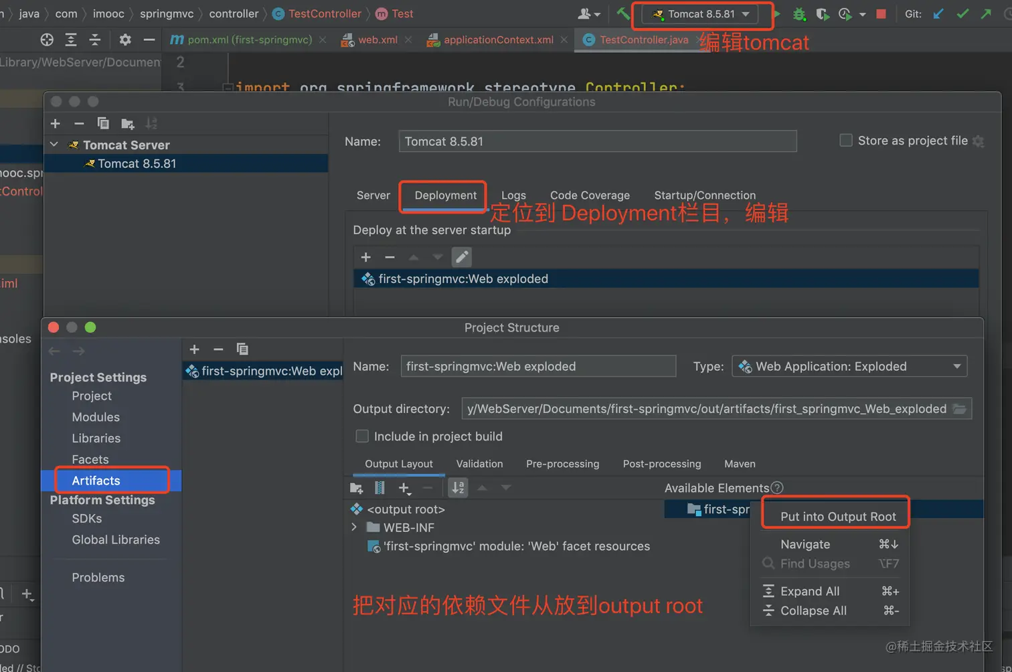Remove the artifact in Project Structure
The width and height of the screenshot is (1012, 672).
[x=218, y=349]
